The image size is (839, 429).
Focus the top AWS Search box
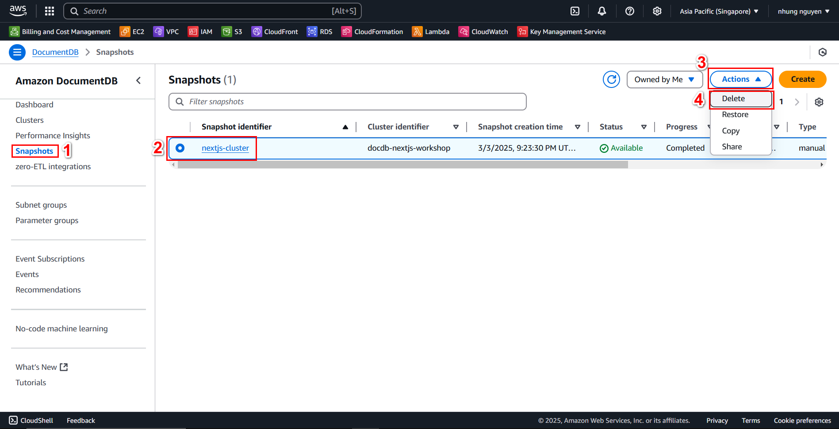coord(213,11)
